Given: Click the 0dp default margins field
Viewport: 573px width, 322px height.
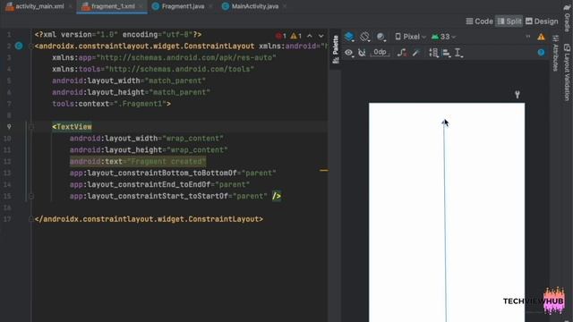Looking at the screenshot, I should tap(380, 52).
